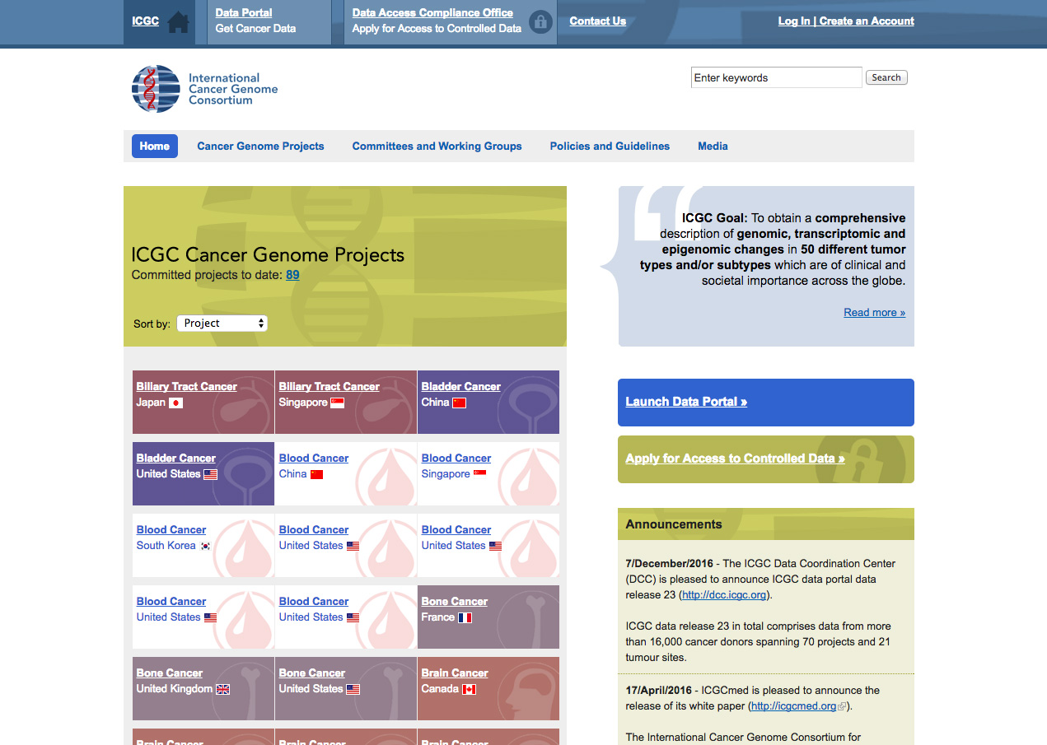Go to Committees and Working Groups tab

437,147
